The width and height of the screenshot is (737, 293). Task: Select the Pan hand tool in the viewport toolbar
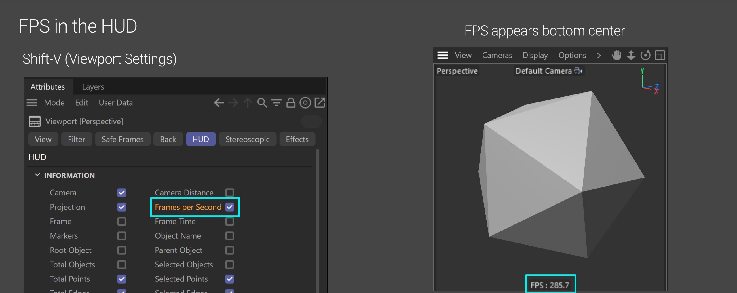click(616, 55)
